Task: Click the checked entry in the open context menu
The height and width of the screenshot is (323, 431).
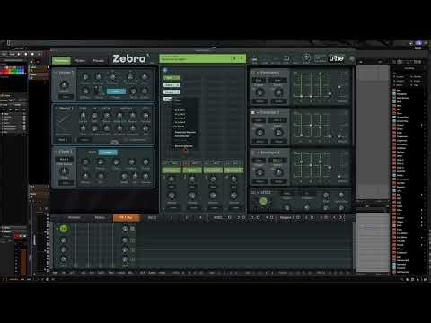Action: pyautogui.click(x=180, y=127)
